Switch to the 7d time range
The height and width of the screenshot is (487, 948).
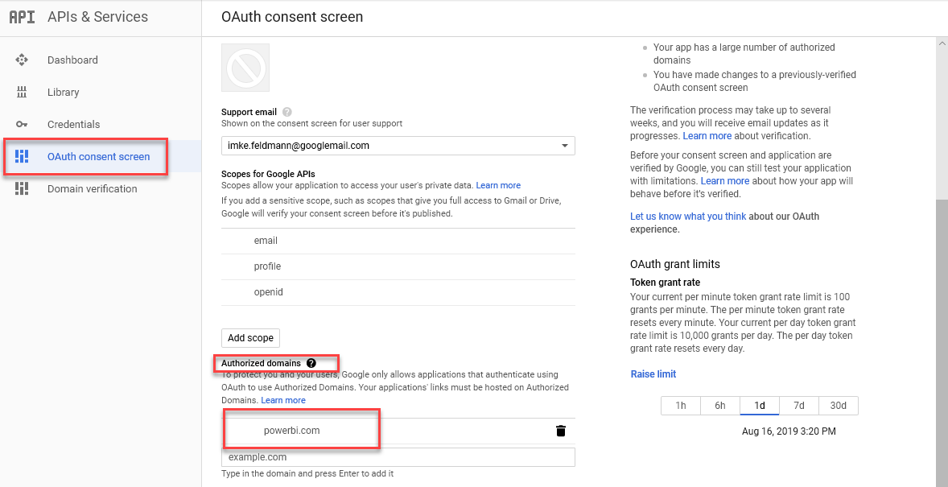(x=798, y=406)
